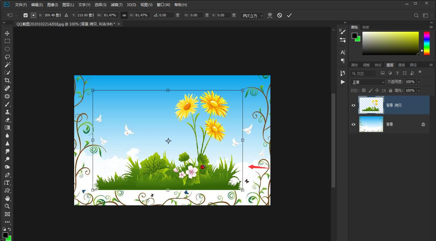The width and height of the screenshot is (436, 241).
Task: Open the 两次立方 interpolation dropdown
Action: [x=252, y=15]
